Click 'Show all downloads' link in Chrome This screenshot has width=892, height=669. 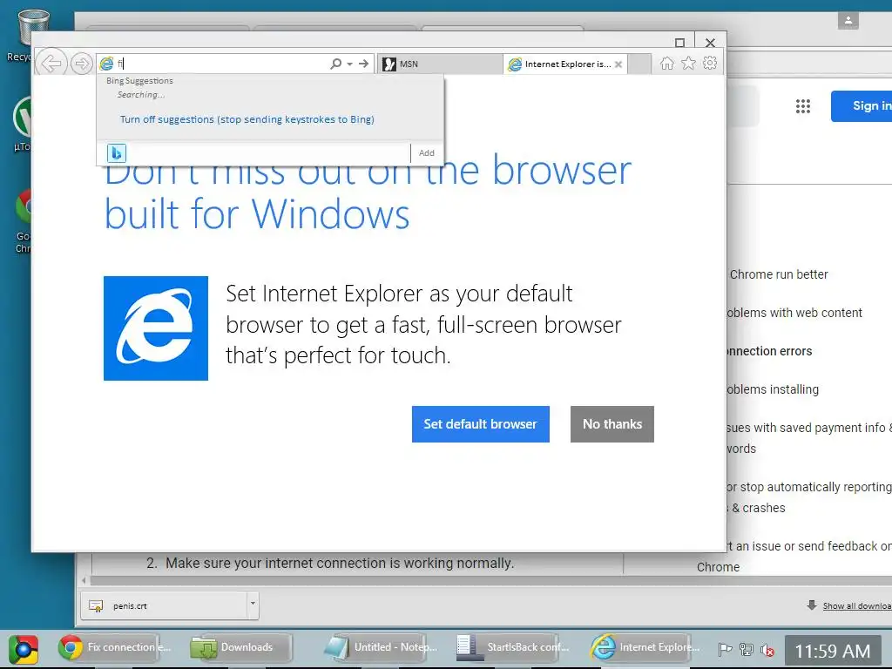pyautogui.click(x=857, y=606)
